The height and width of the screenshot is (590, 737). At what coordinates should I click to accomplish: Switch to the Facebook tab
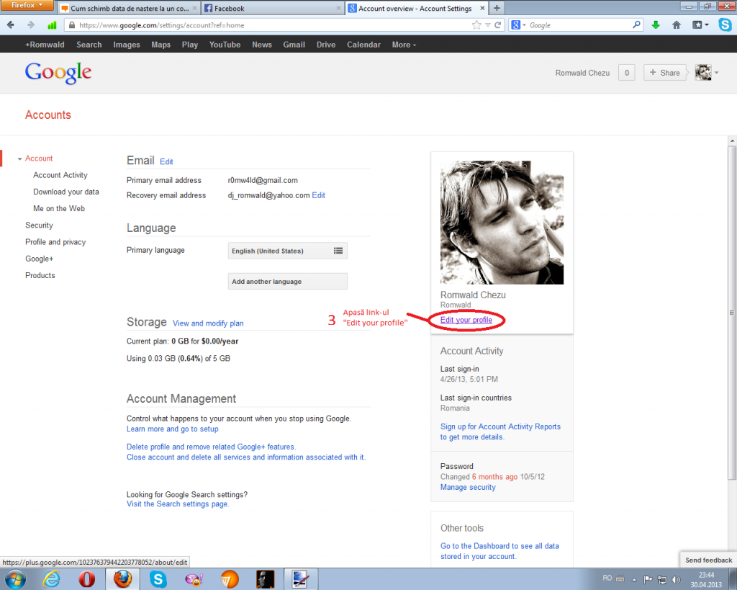[x=273, y=8]
